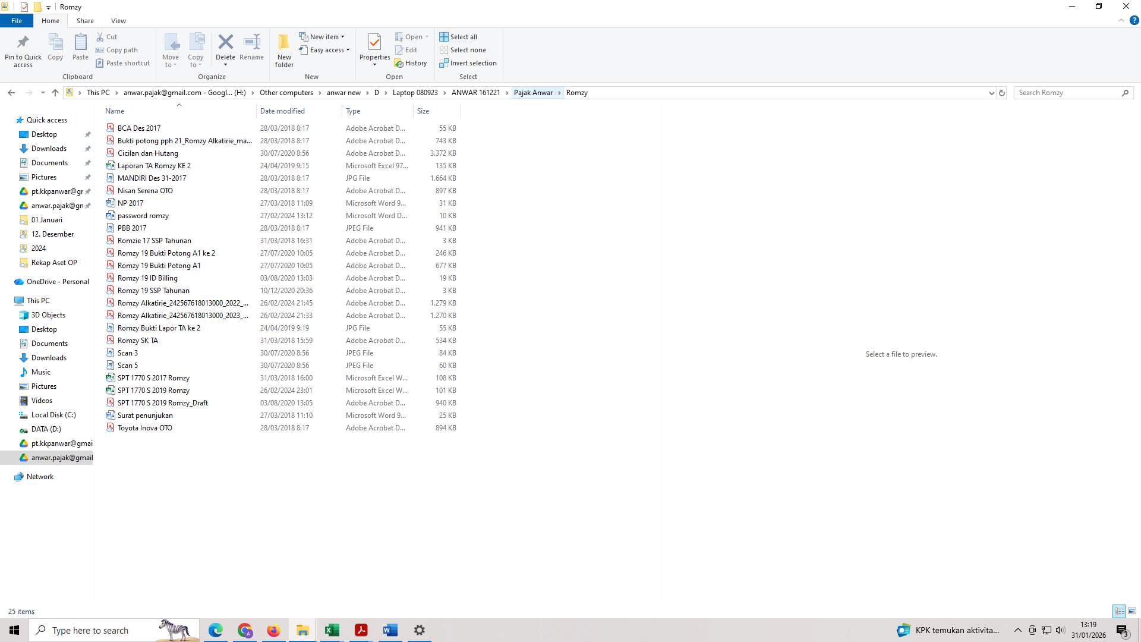
Task: Click the Rename icon in Organize group
Action: [x=251, y=48]
